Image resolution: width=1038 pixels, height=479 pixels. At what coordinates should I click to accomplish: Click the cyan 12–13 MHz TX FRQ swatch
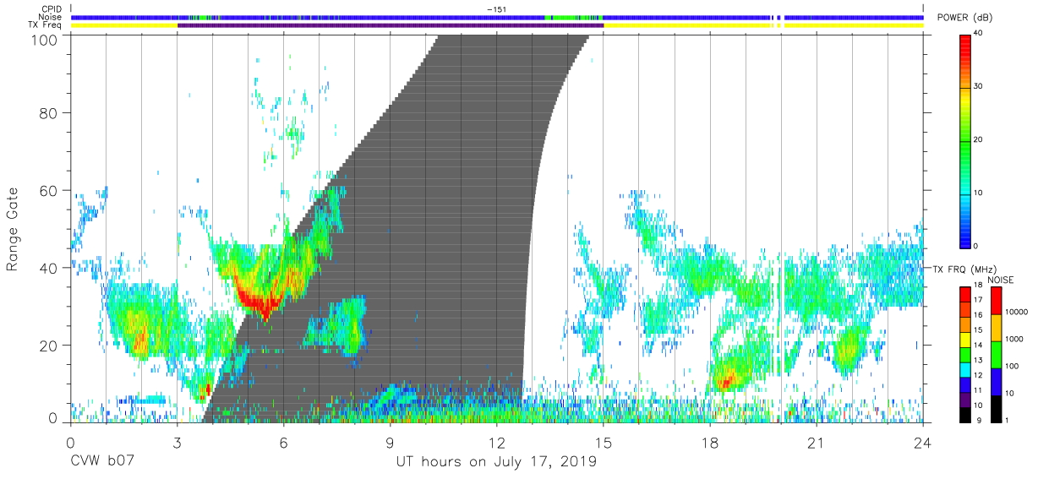pos(965,368)
